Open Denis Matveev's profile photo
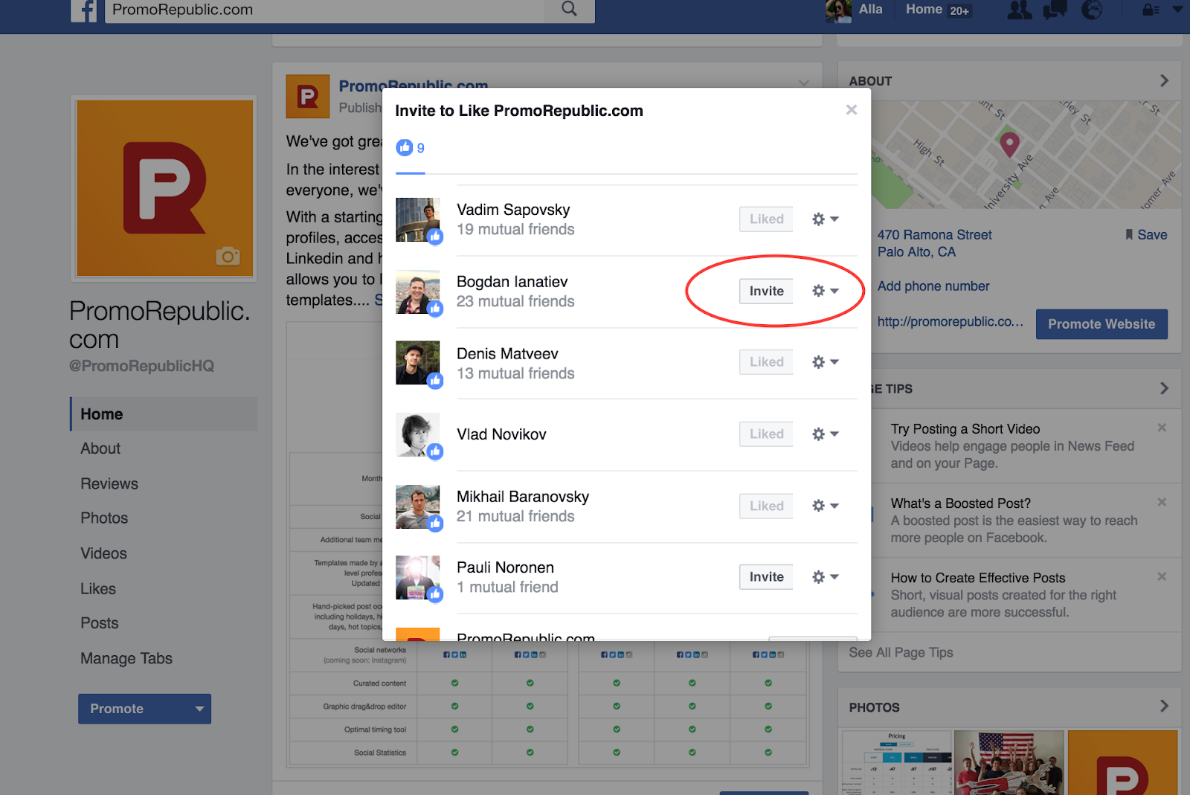The width and height of the screenshot is (1190, 795). click(x=418, y=363)
